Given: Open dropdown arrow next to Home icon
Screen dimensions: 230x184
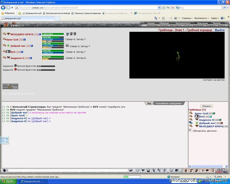Looking at the screenshot, I should [x=159, y=18].
